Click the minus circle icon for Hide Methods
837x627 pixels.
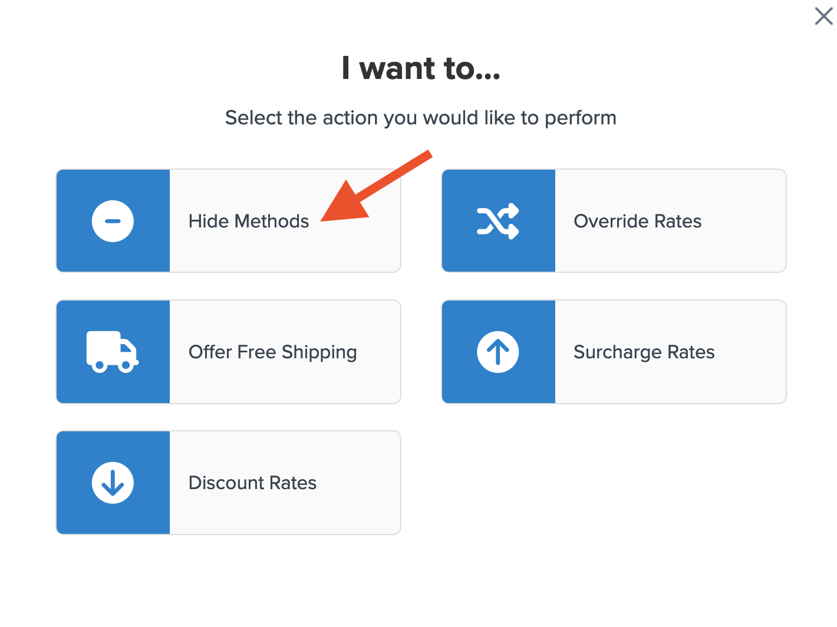(x=113, y=221)
